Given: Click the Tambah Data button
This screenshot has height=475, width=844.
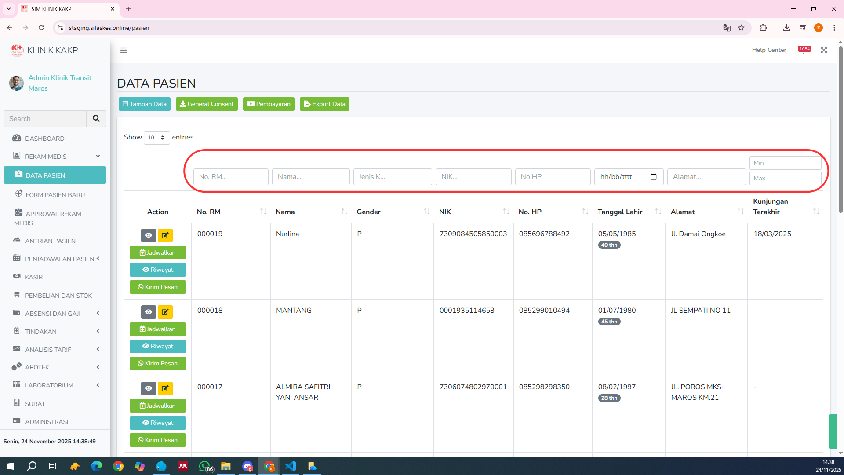Looking at the screenshot, I should (145, 104).
